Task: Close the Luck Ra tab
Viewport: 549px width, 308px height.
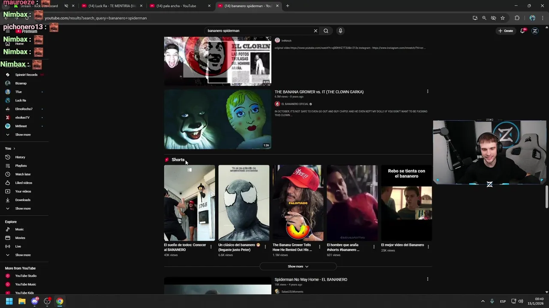Action: tap(141, 6)
